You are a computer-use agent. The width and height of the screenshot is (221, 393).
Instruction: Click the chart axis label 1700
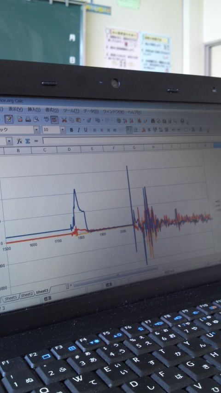58,241
